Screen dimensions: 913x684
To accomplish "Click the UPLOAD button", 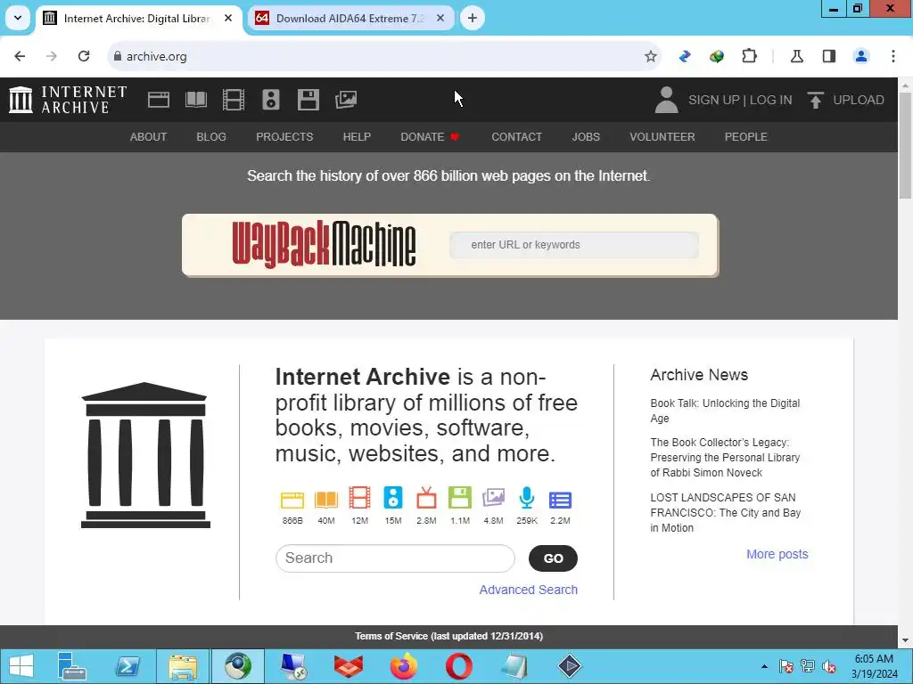I will [x=846, y=100].
